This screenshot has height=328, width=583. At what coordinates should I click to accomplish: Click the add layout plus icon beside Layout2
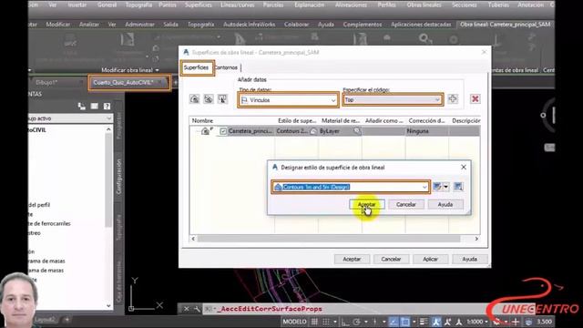66,320
